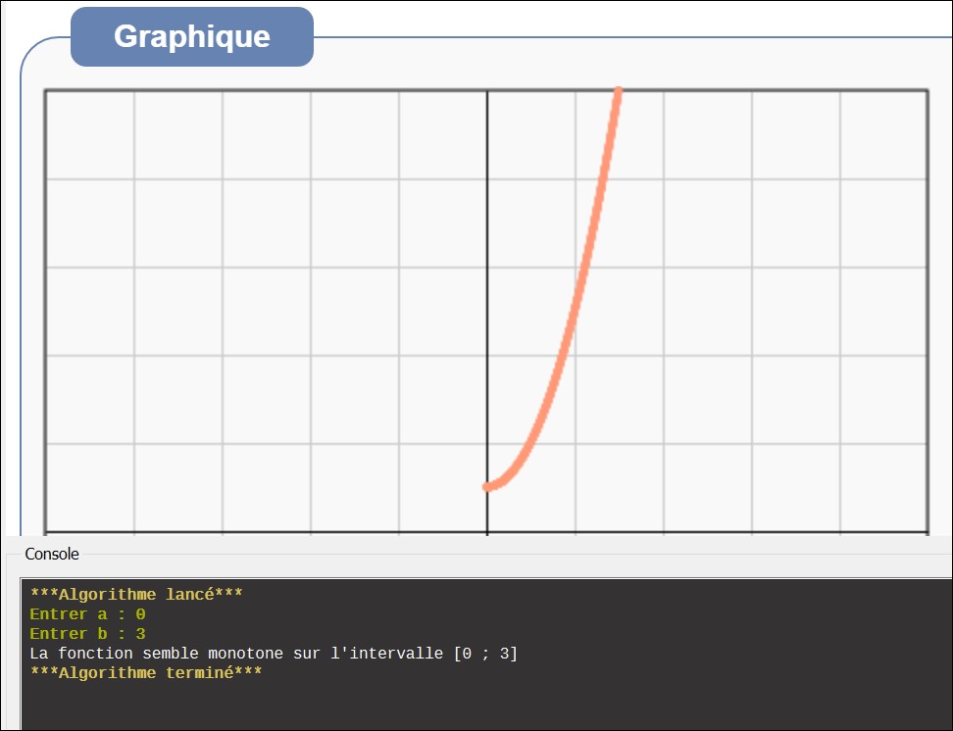
Task: Click the word "monotone" in the console output
Action: [x=242, y=654]
